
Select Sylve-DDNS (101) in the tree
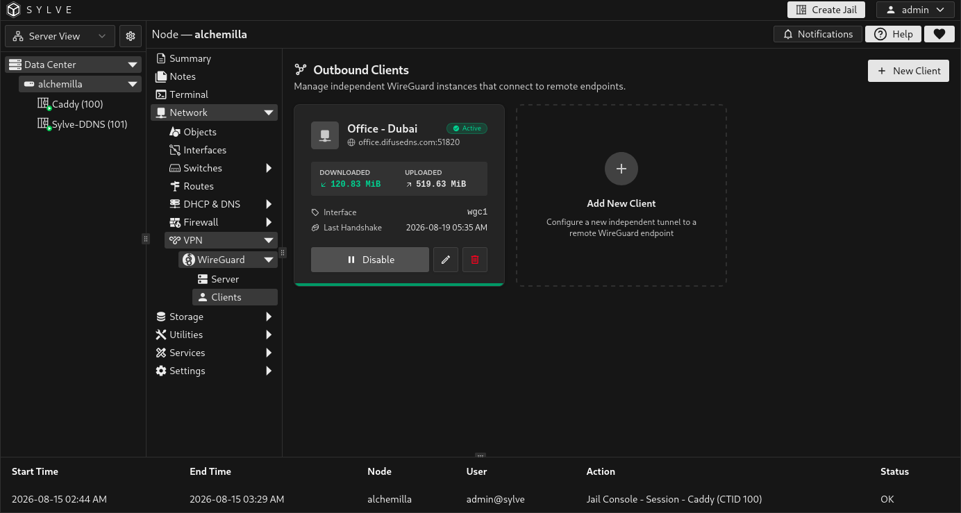pyautogui.click(x=90, y=124)
